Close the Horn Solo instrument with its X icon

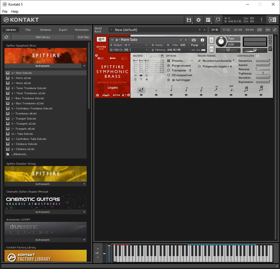[x=270, y=37]
